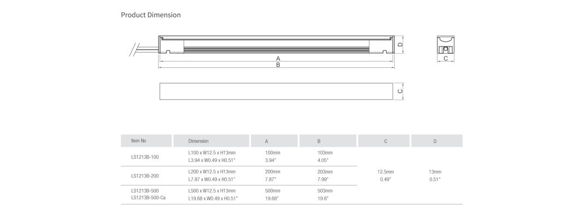Click the 12.5mm value in column C
The width and height of the screenshot is (584, 219).
click(x=386, y=172)
